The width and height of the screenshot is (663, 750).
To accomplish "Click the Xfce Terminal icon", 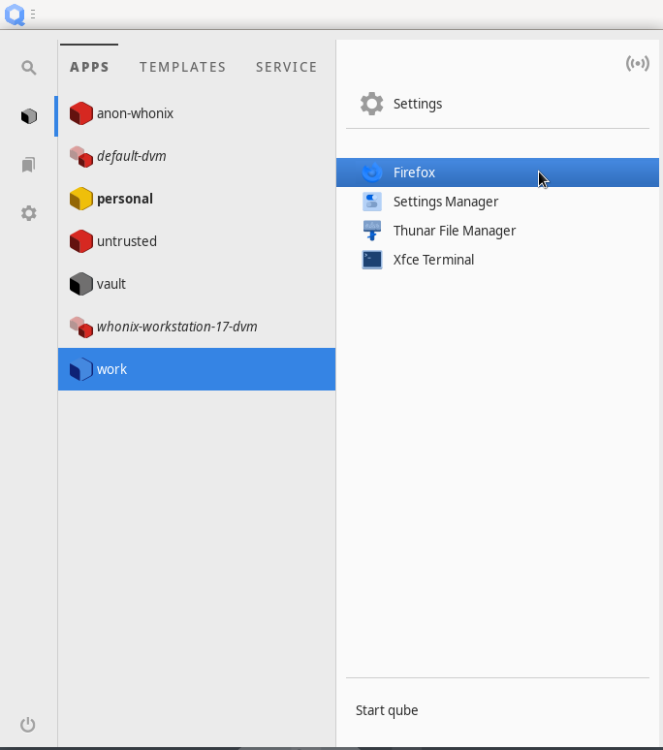I will [x=371, y=260].
